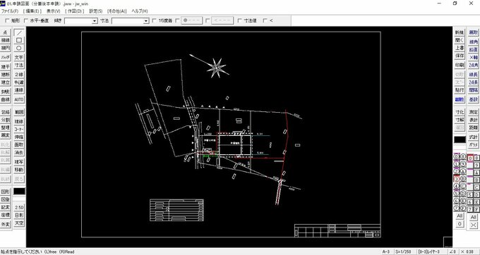Image resolution: width=480 pixels, height=255 pixels.
Task: Choose the 中心線 center line tool
Action: click(x=19, y=82)
